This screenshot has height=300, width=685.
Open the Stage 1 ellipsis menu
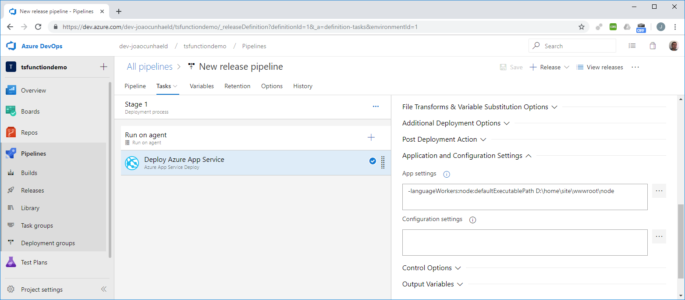tap(376, 106)
